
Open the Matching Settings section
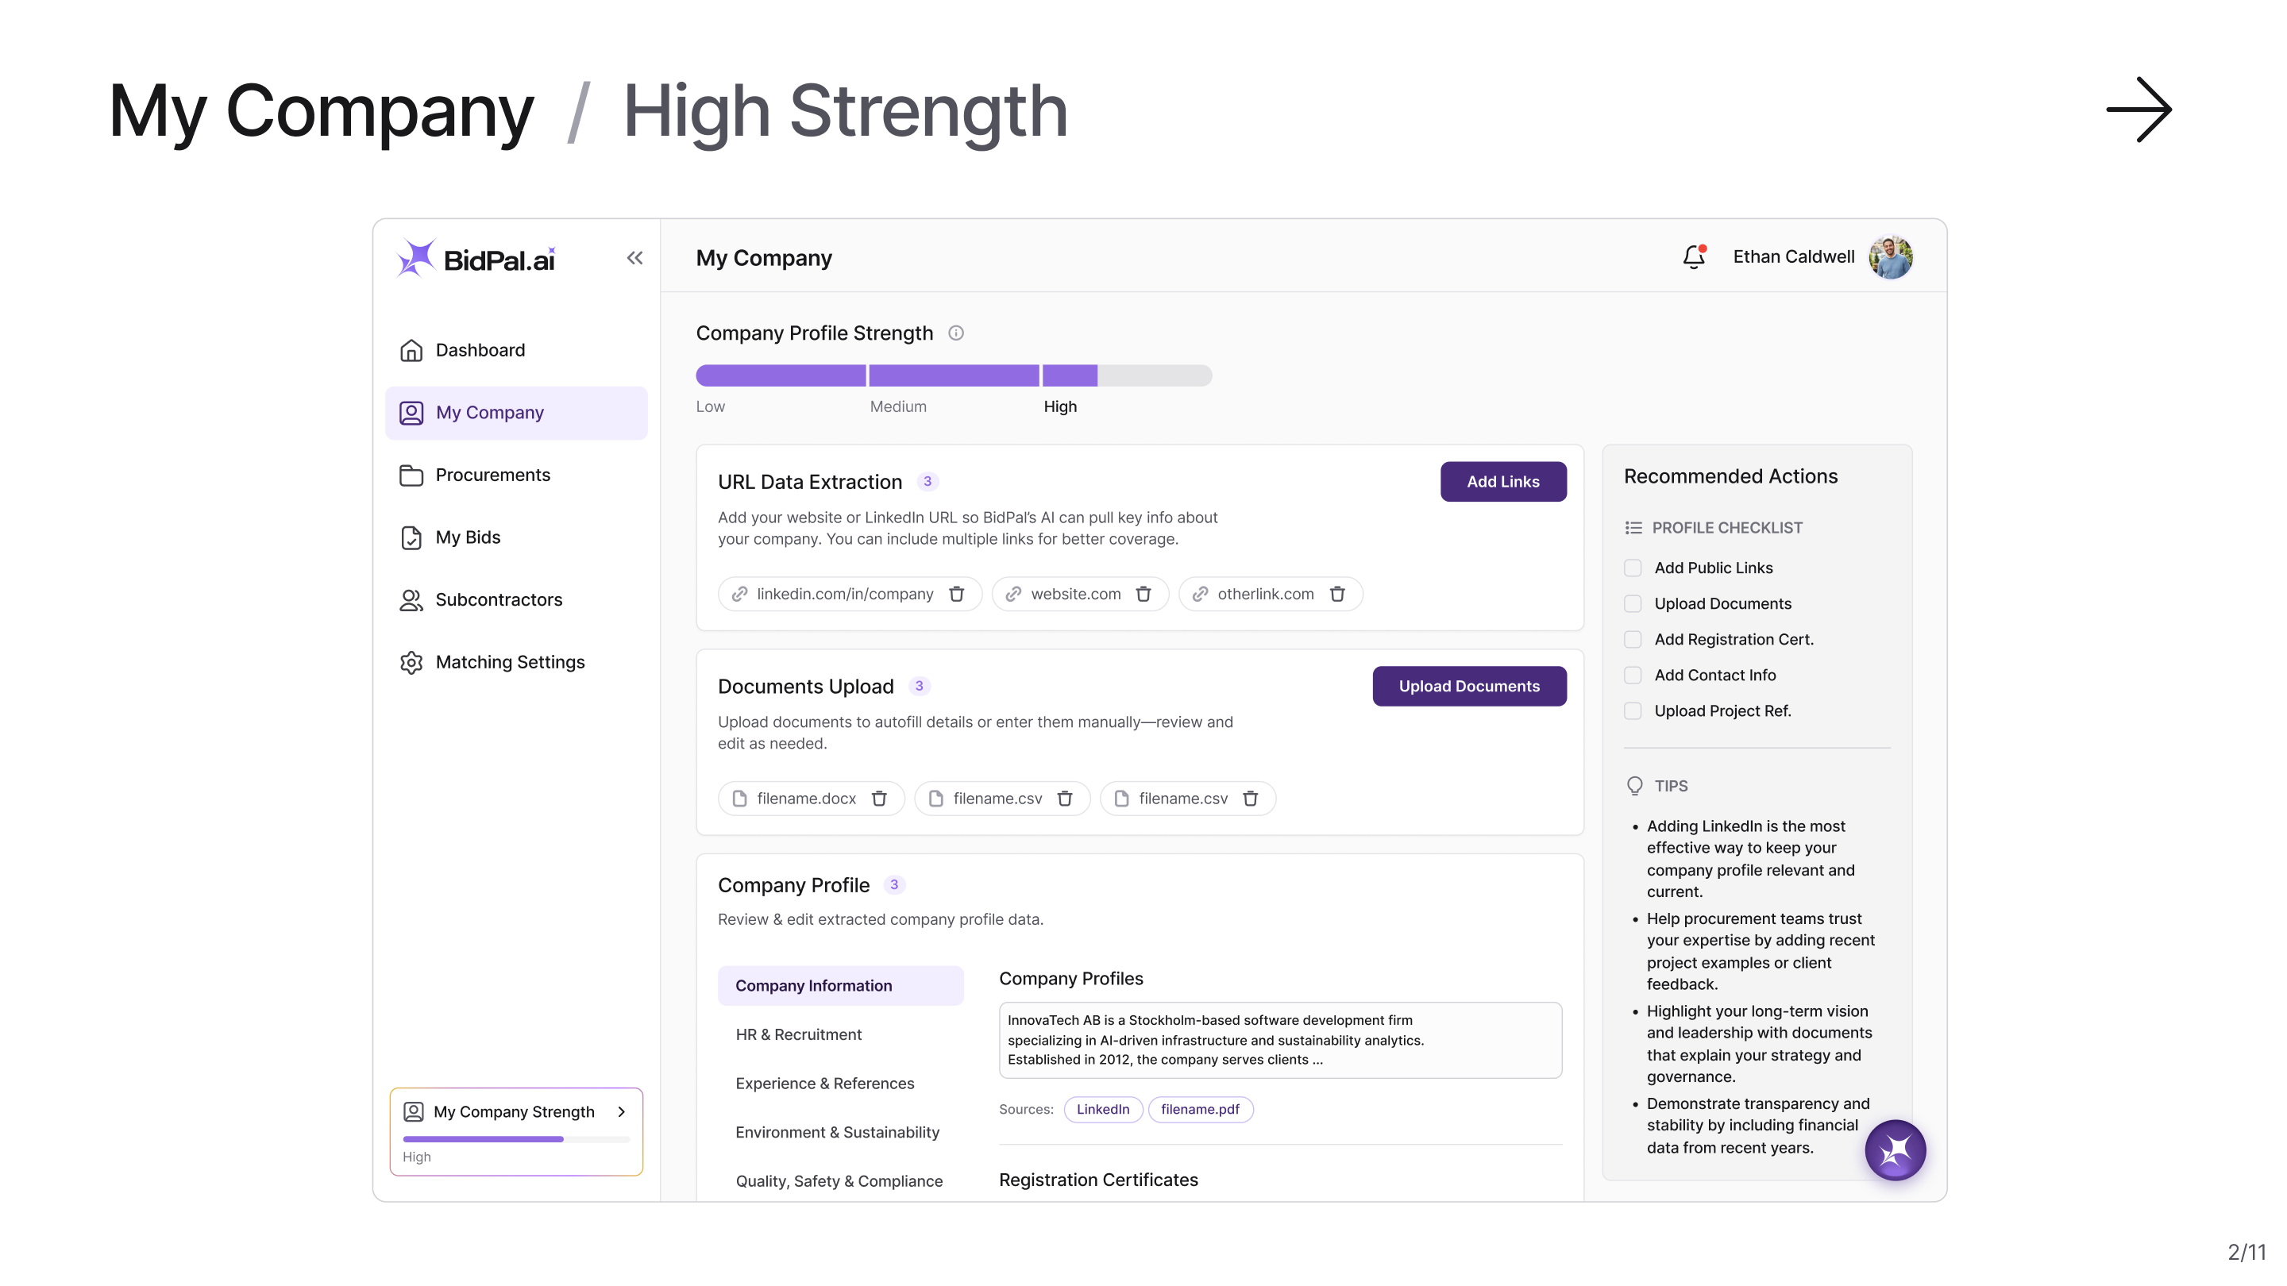pos(510,662)
